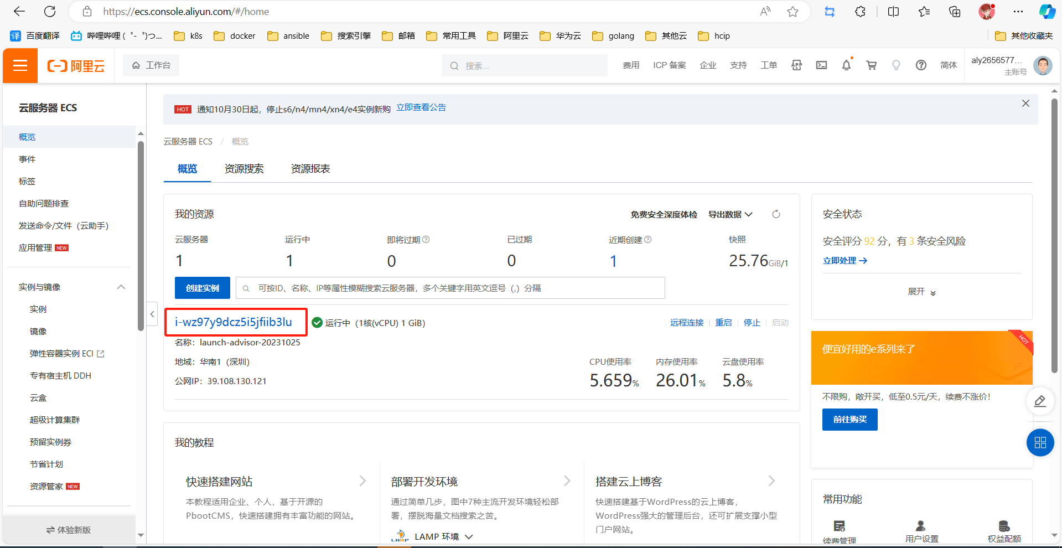Open 费用 in the top menu
This screenshot has height=548, width=1062.
631,65
